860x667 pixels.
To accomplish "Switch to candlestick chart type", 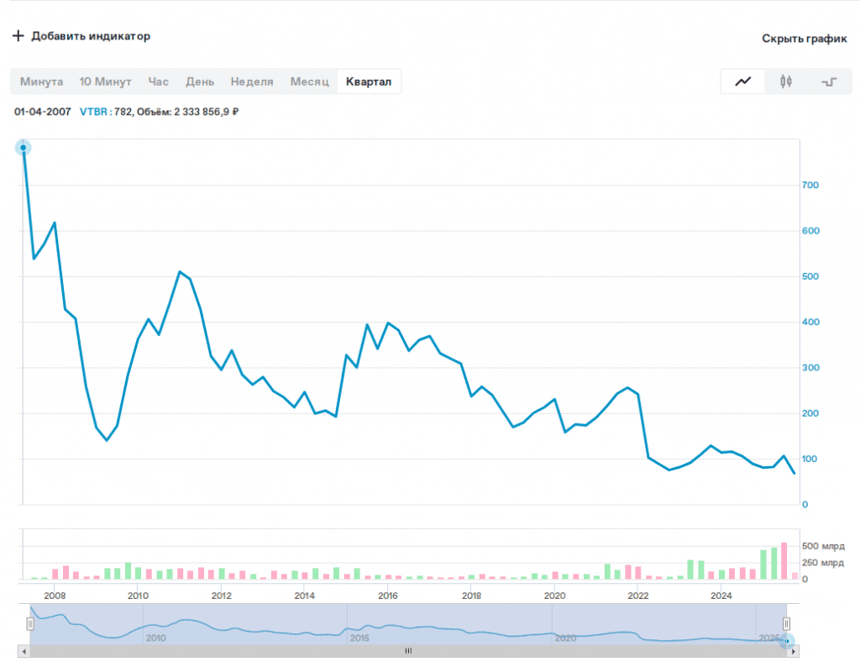I will click(786, 81).
